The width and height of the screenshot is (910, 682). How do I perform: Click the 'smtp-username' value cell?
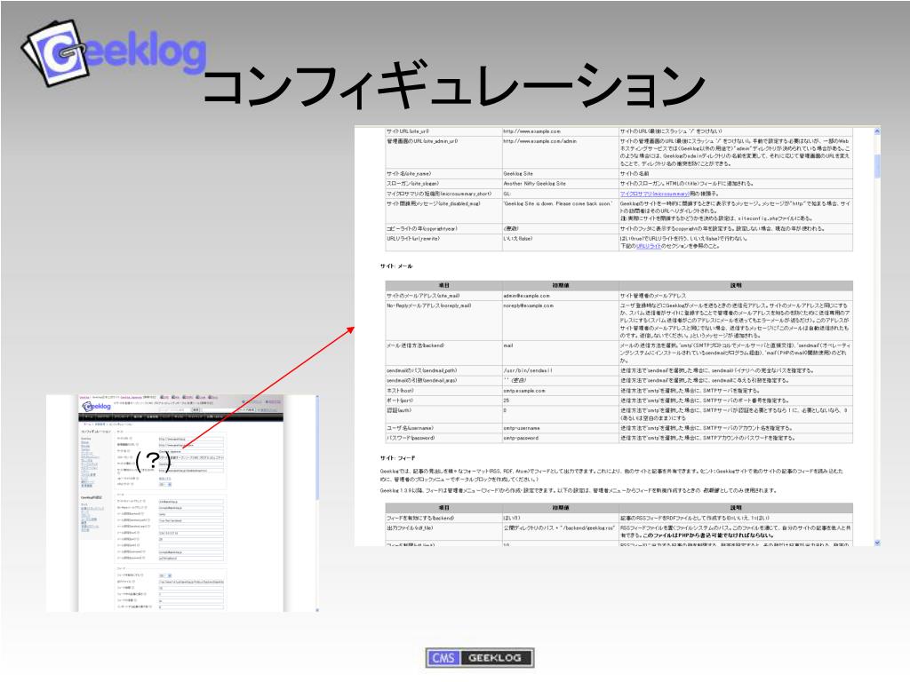tap(560, 428)
